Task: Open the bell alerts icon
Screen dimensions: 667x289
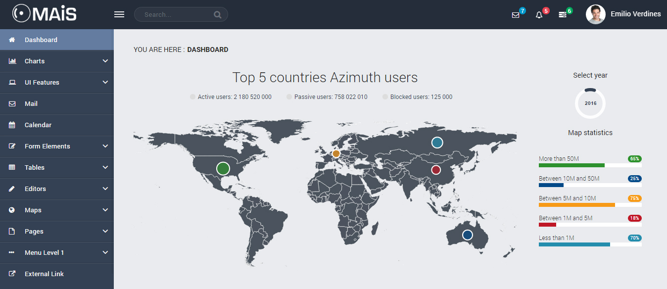Action: [x=539, y=15]
